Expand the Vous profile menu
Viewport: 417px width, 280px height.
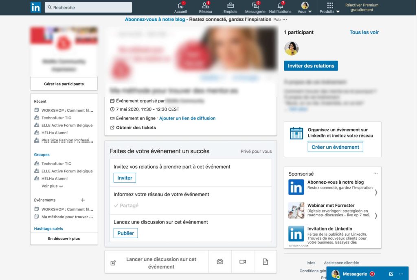click(x=305, y=7)
